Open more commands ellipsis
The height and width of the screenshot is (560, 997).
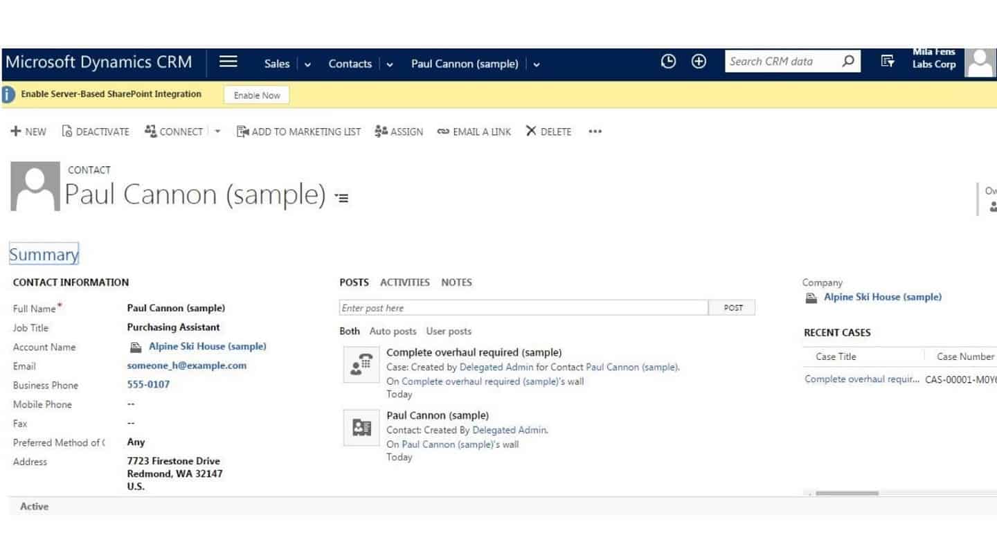coord(595,132)
